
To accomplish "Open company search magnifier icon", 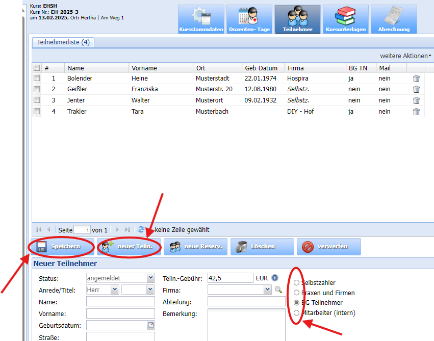I will pos(278,290).
